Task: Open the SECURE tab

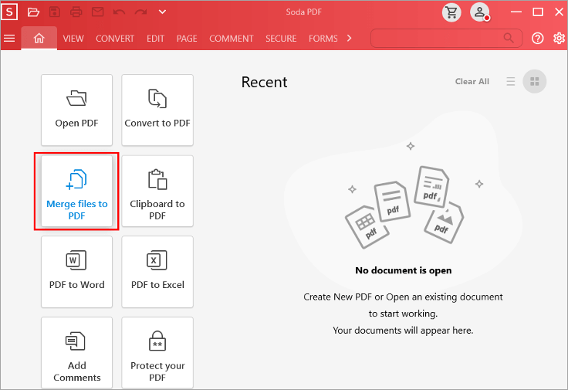Action: click(x=281, y=39)
